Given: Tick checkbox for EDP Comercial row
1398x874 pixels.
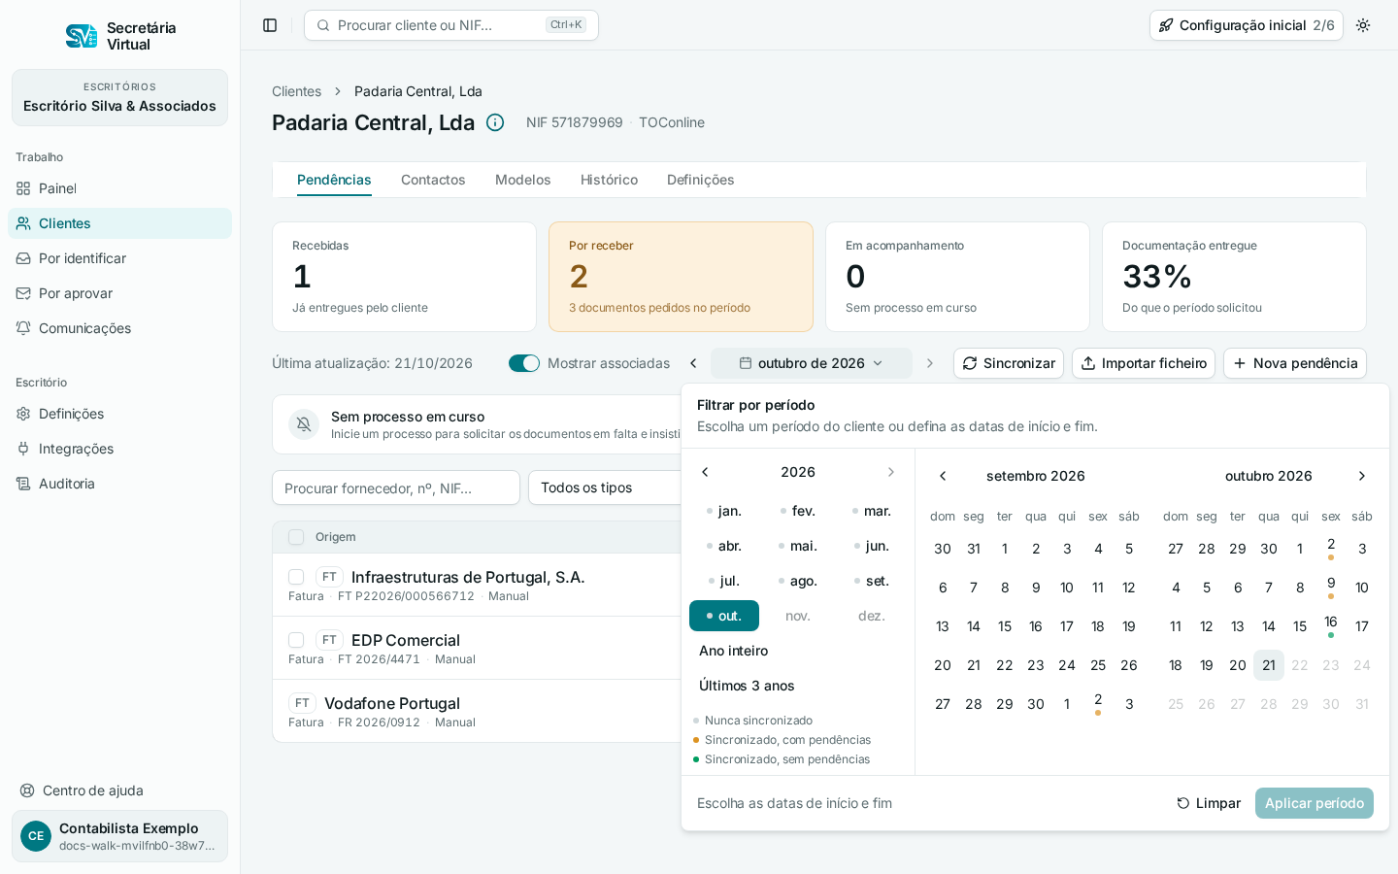Looking at the screenshot, I should [x=296, y=640].
